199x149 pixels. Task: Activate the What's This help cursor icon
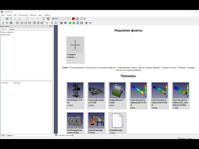point(48,19)
